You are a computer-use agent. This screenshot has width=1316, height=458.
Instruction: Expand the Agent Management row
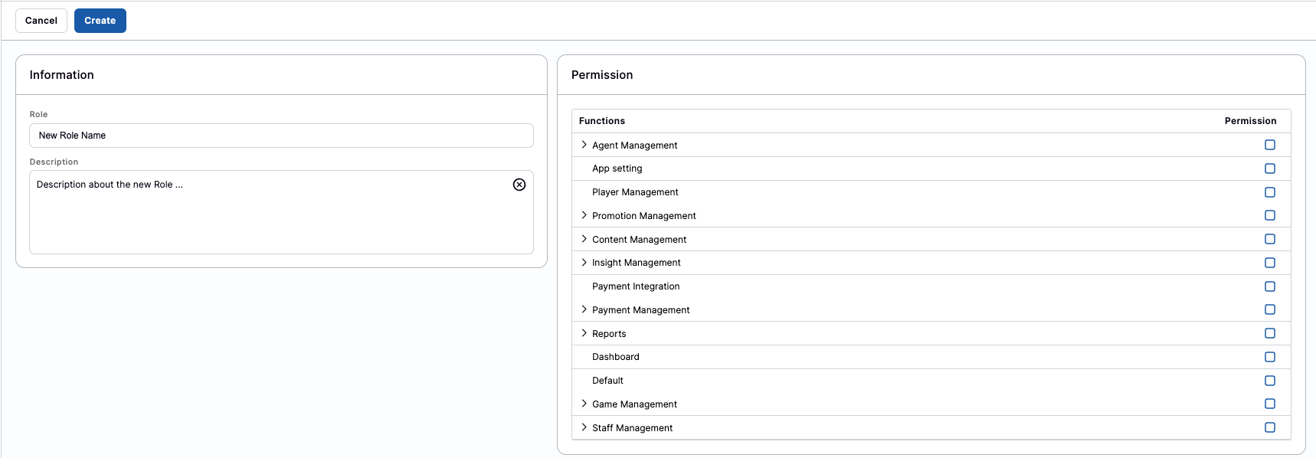click(x=584, y=145)
